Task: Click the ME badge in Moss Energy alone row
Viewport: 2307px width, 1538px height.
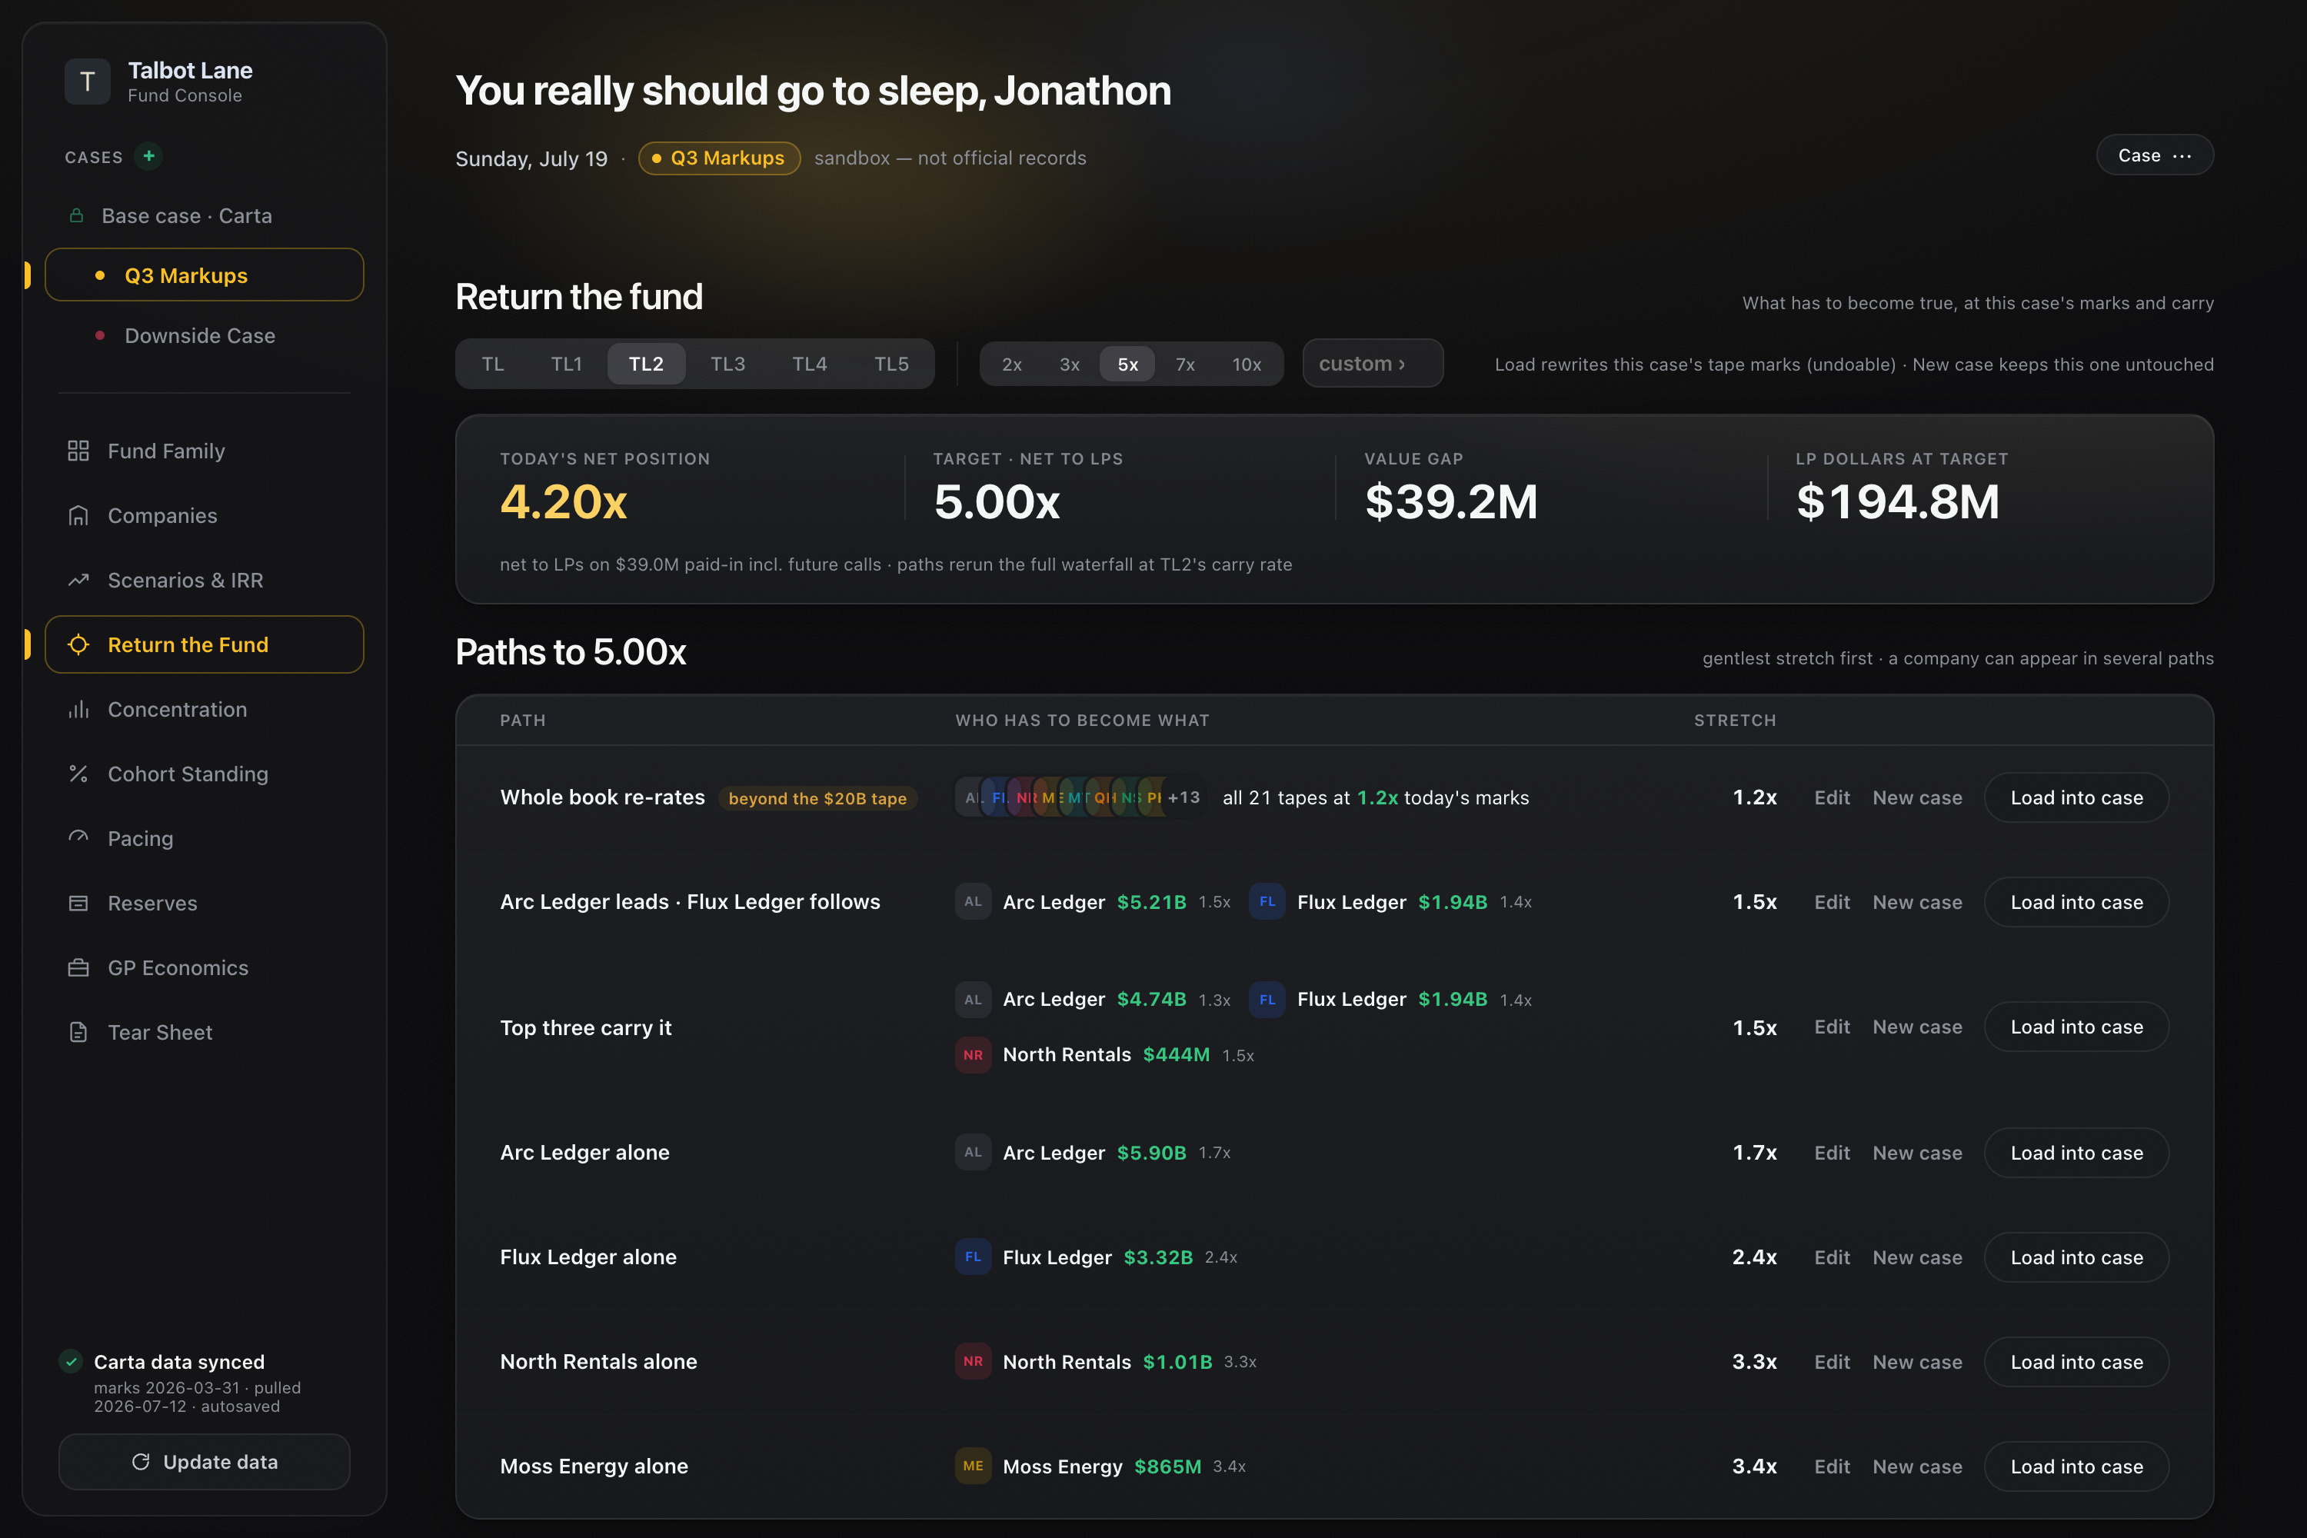Action: tap(973, 1466)
